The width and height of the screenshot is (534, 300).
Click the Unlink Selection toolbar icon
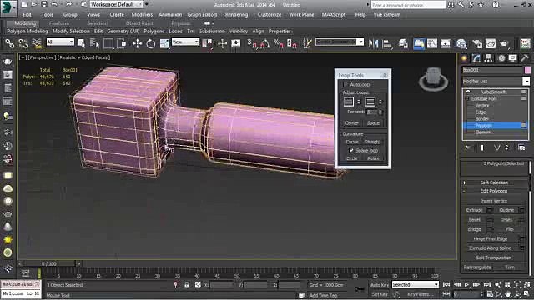[23, 43]
